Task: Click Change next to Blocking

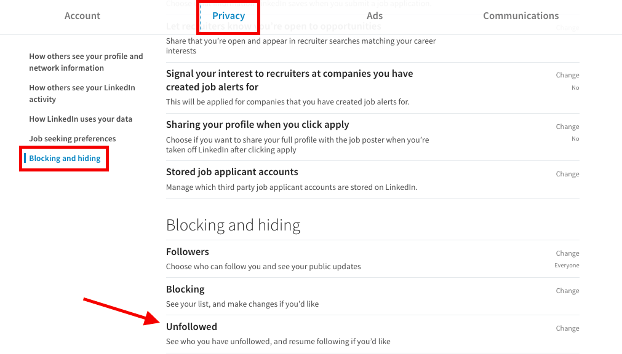Action: point(567,291)
